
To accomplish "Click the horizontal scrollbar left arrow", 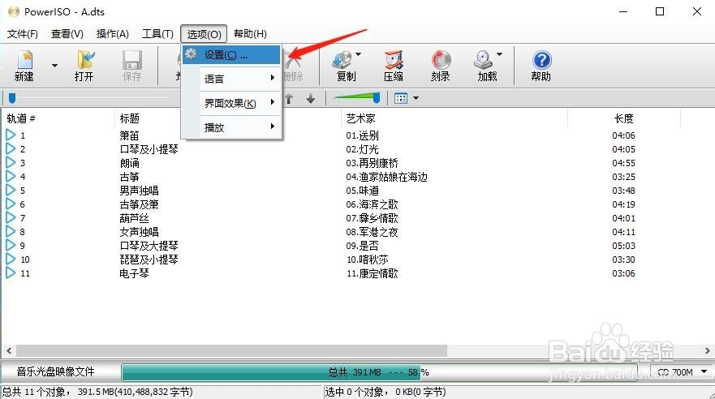I will tap(9, 350).
